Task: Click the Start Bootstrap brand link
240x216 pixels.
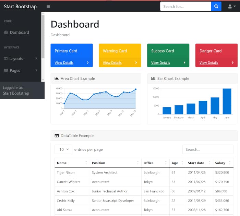Action: click(x=20, y=7)
